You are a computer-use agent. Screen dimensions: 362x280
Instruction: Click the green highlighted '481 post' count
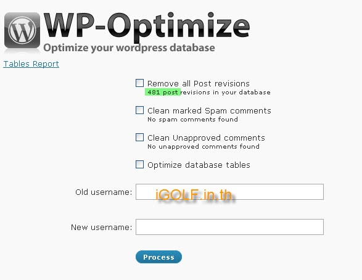click(x=163, y=92)
